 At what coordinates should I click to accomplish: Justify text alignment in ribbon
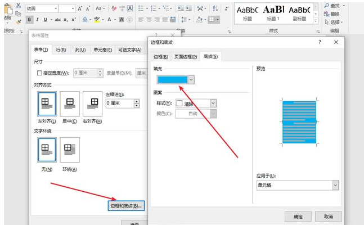[x=165, y=20]
